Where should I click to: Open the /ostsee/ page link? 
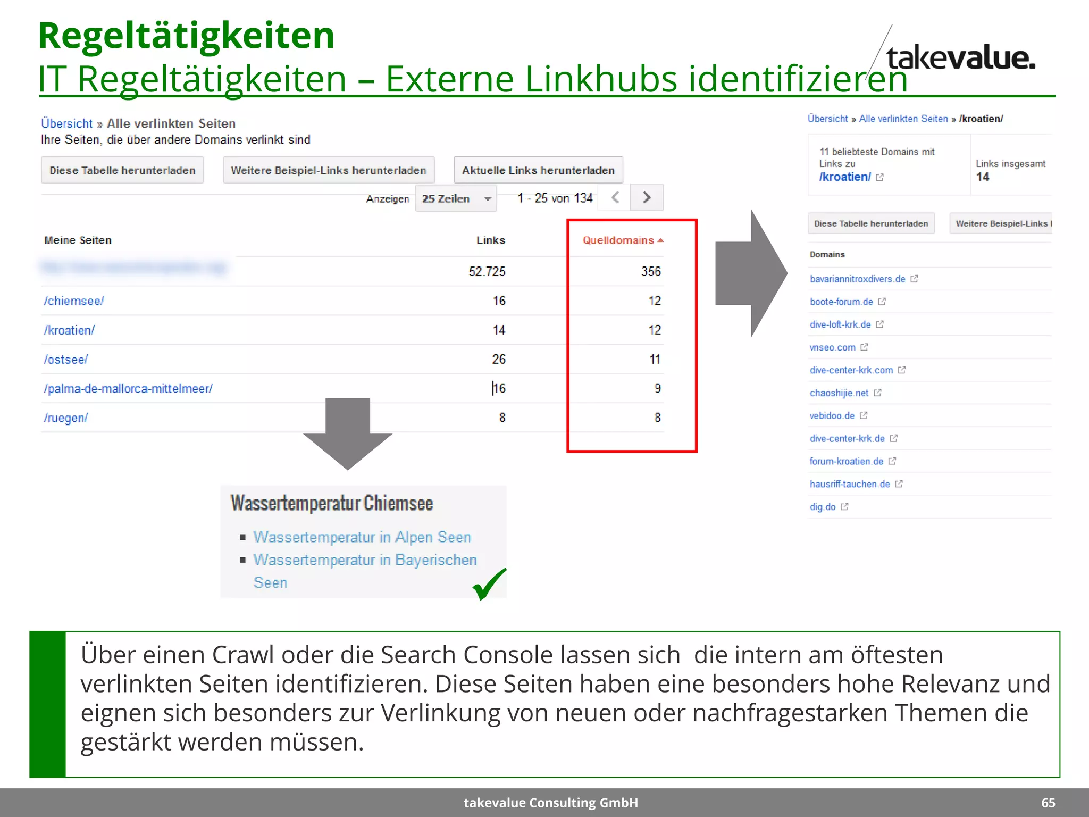pos(66,360)
